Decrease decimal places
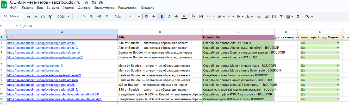Image resolution: width=349 pixels, height=105 pixels. pos(91,16)
